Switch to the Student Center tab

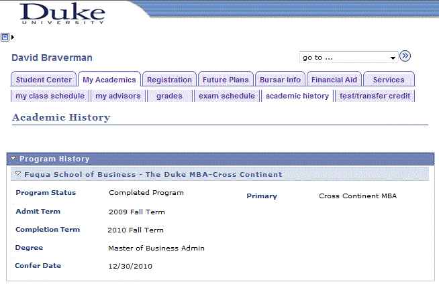pos(44,80)
